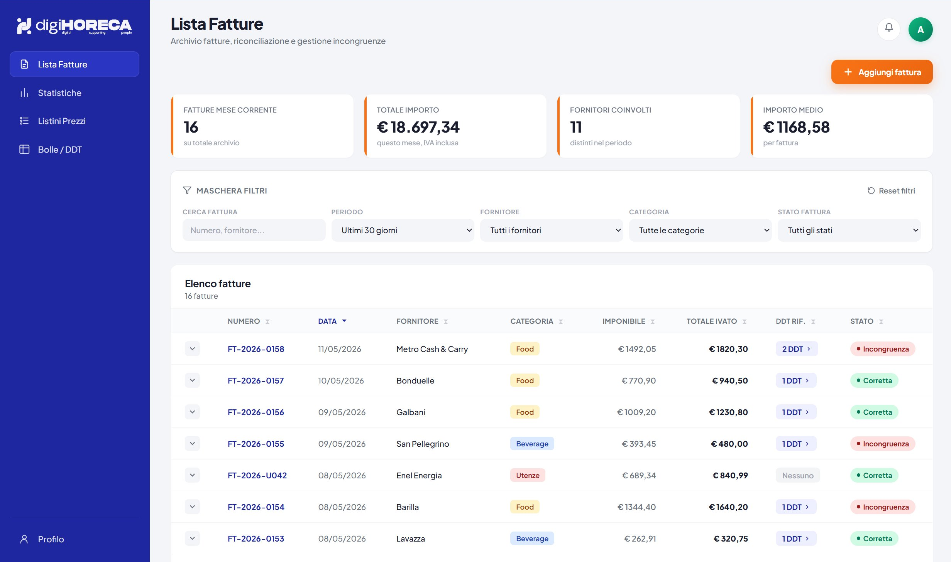Click total € 1640,20 for Barilla
The height and width of the screenshot is (562, 951).
pos(728,507)
